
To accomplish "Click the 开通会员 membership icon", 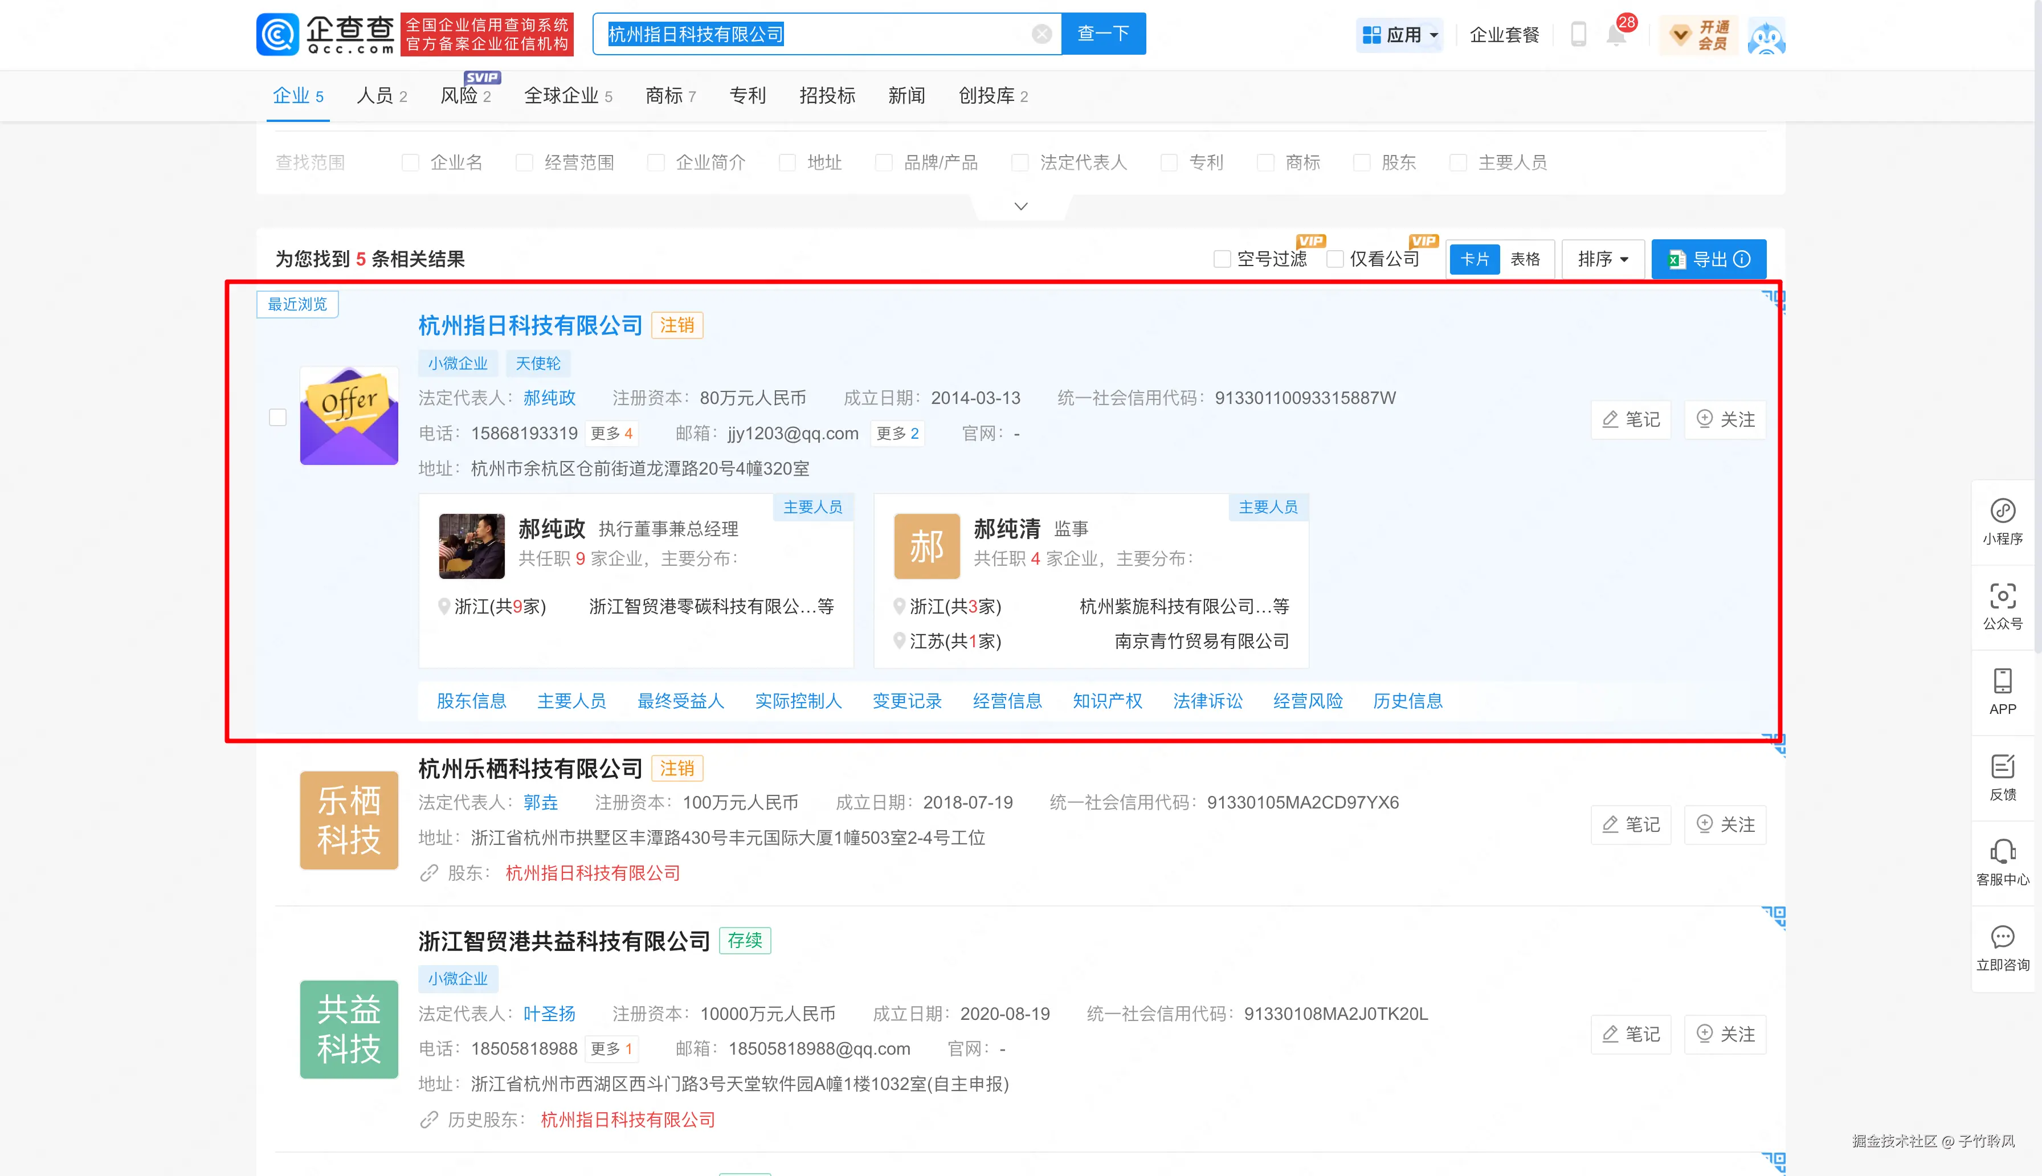I will coord(1698,34).
